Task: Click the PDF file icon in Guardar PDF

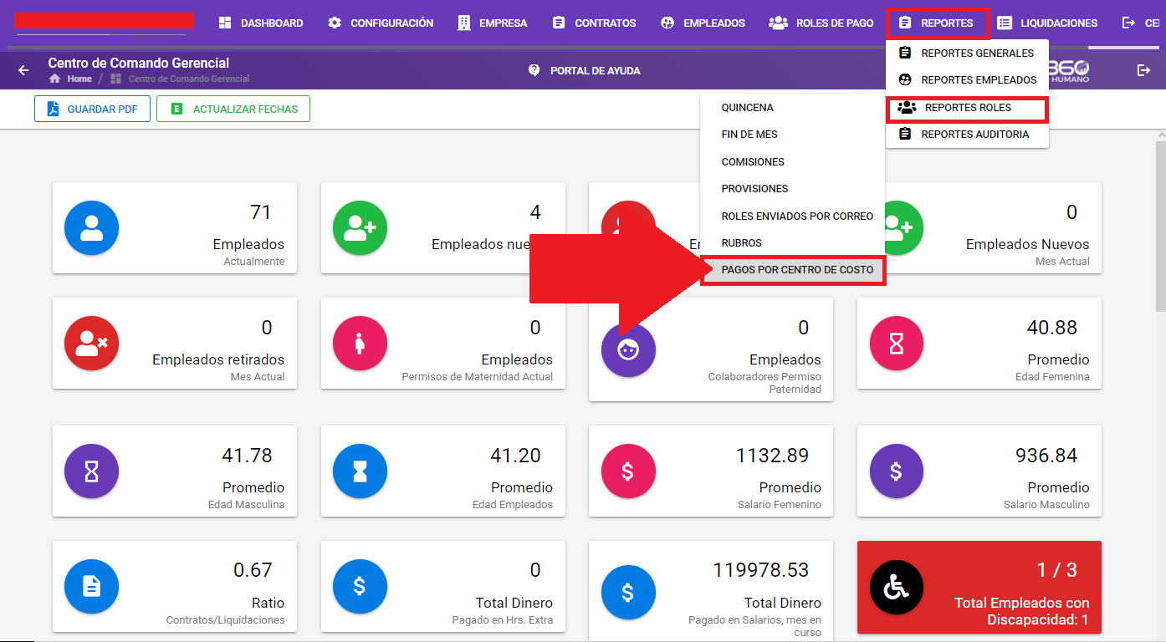Action: [x=53, y=109]
